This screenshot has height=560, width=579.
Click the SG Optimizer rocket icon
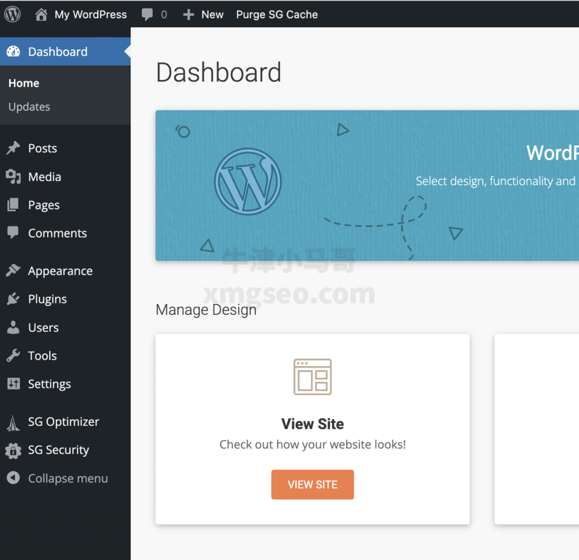pyautogui.click(x=14, y=423)
